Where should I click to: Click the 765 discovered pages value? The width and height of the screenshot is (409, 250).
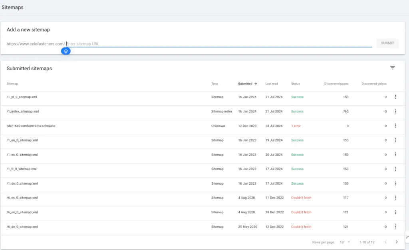(345, 112)
